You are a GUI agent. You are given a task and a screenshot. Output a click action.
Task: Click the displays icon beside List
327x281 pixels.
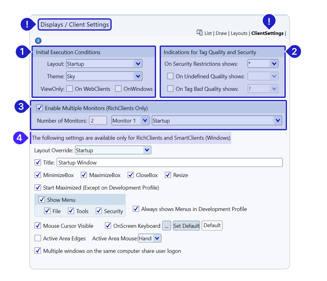199,33
